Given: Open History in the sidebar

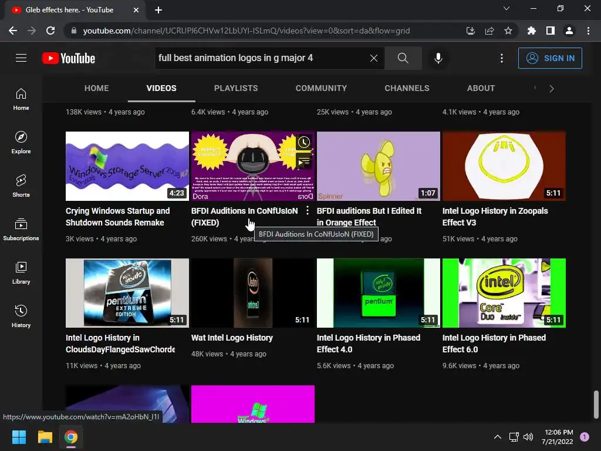Looking at the screenshot, I should click(x=21, y=316).
